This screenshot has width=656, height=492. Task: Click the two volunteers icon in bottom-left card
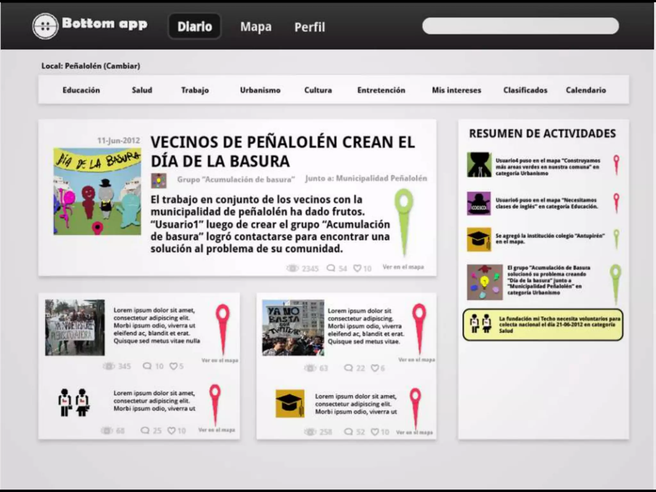click(74, 402)
